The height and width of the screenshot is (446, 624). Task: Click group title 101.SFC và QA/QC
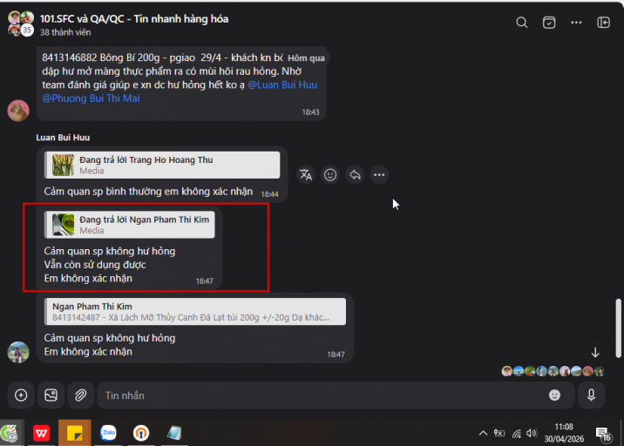pyautogui.click(x=134, y=18)
